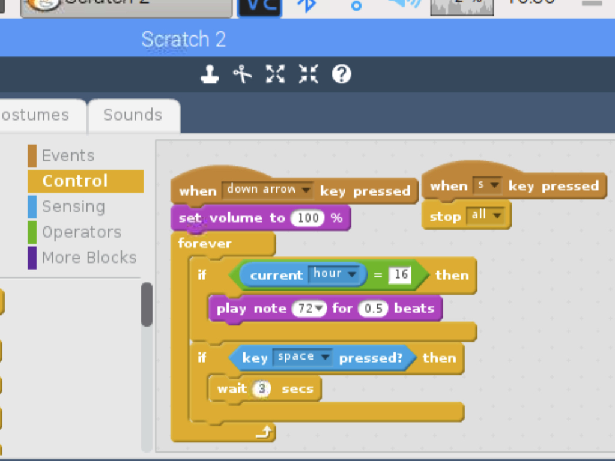Open the 's' key dropdown in hat block
This screenshot has width=615, height=461.
pyautogui.click(x=487, y=185)
